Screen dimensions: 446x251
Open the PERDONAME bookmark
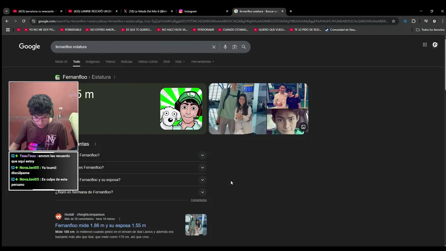click(x=203, y=30)
